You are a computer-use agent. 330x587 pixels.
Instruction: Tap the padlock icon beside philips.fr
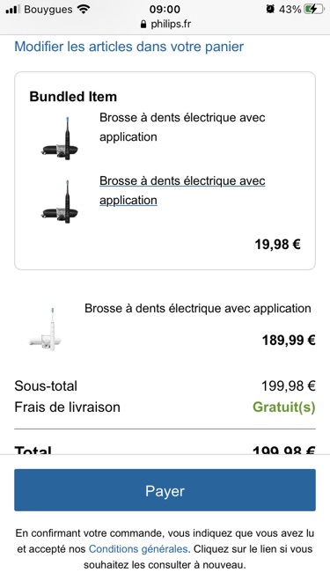[x=143, y=25]
